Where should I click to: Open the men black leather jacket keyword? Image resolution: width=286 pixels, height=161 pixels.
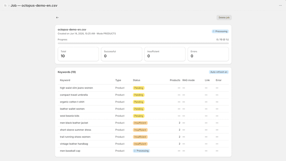[x=74, y=123]
